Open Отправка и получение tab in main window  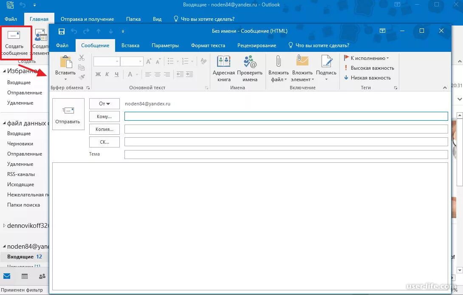tap(87, 19)
